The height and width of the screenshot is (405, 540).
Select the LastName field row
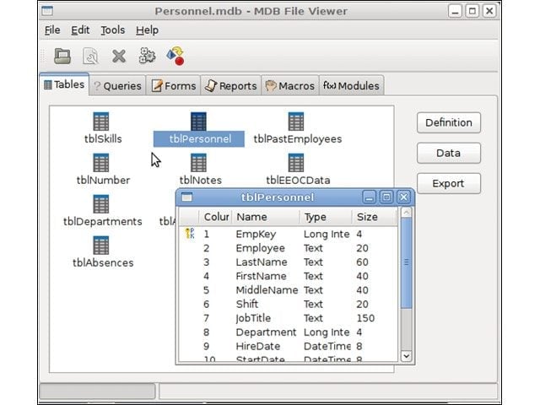coord(289,262)
